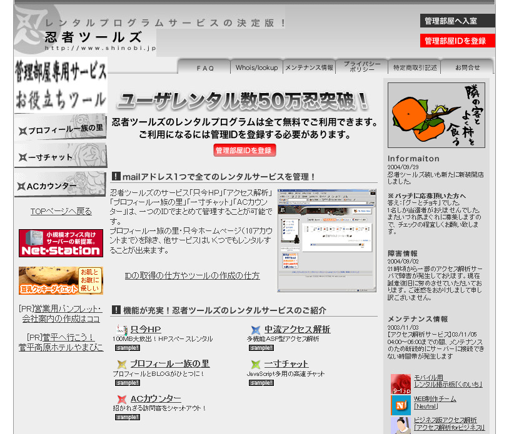
Task: Switch to the Whois/lookup tab
Action: (257, 67)
